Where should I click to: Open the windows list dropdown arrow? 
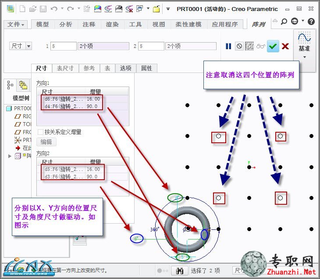(x=148, y=9)
